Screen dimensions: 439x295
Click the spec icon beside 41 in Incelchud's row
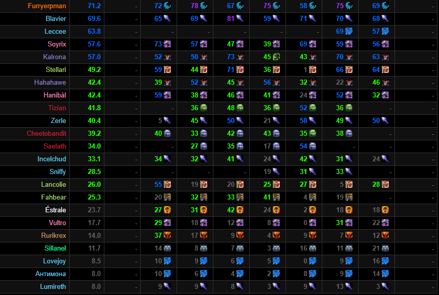pos(240,159)
